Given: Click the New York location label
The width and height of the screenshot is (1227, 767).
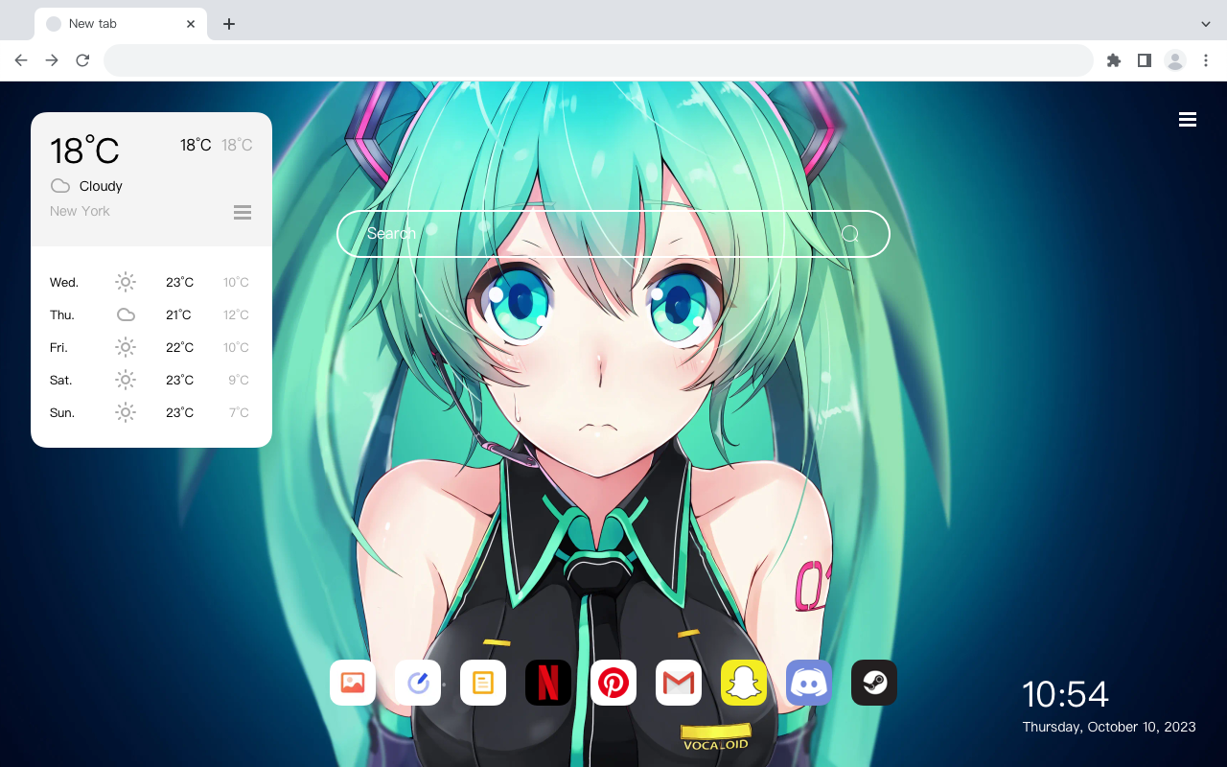Looking at the screenshot, I should click(x=80, y=211).
